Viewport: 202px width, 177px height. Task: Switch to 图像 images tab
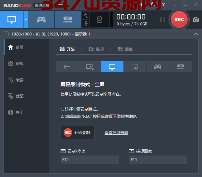coord(125,49)
